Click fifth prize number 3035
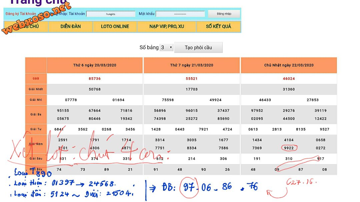This screenshot has width=360, height=202. 192,140
